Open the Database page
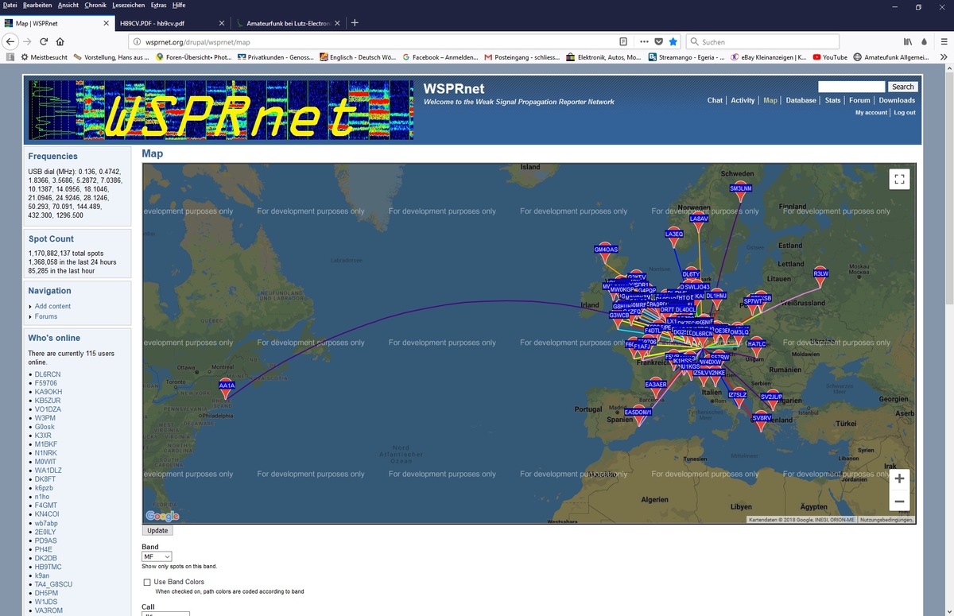 (x=801, y=100)
